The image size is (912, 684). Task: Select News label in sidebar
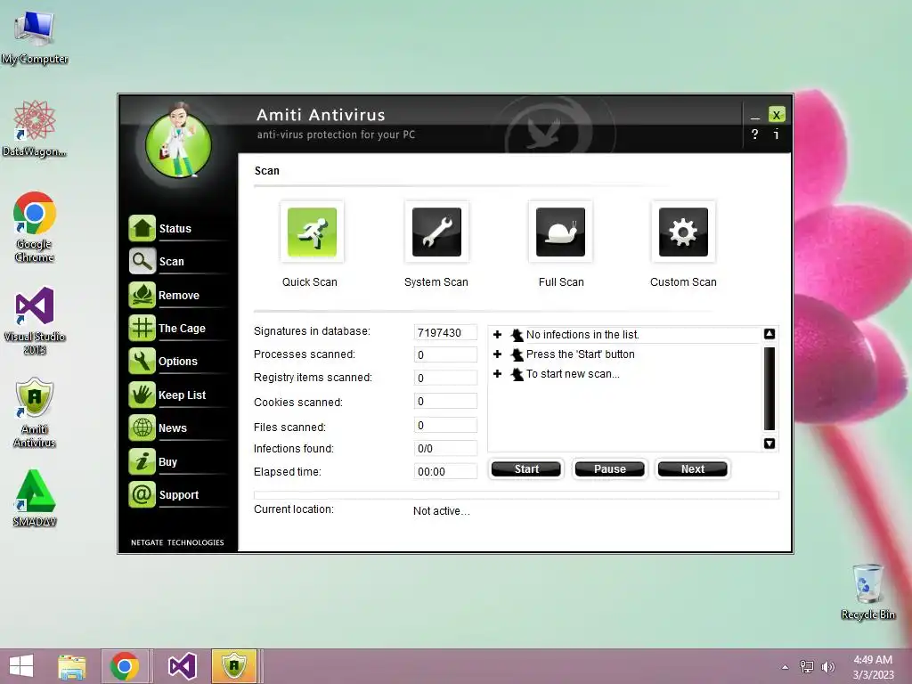pos(173,428)
